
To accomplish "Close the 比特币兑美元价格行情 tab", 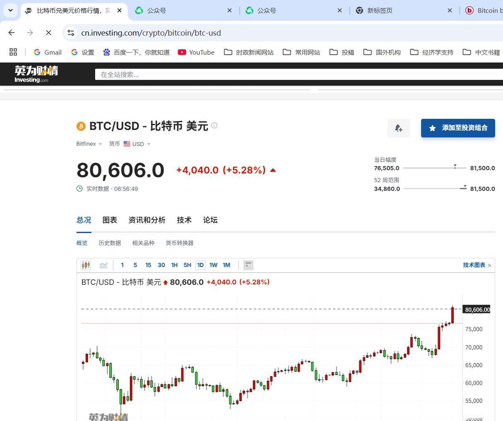I will (x=120, y=10).
